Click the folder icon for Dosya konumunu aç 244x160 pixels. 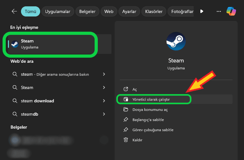click(x=126, y=110)
